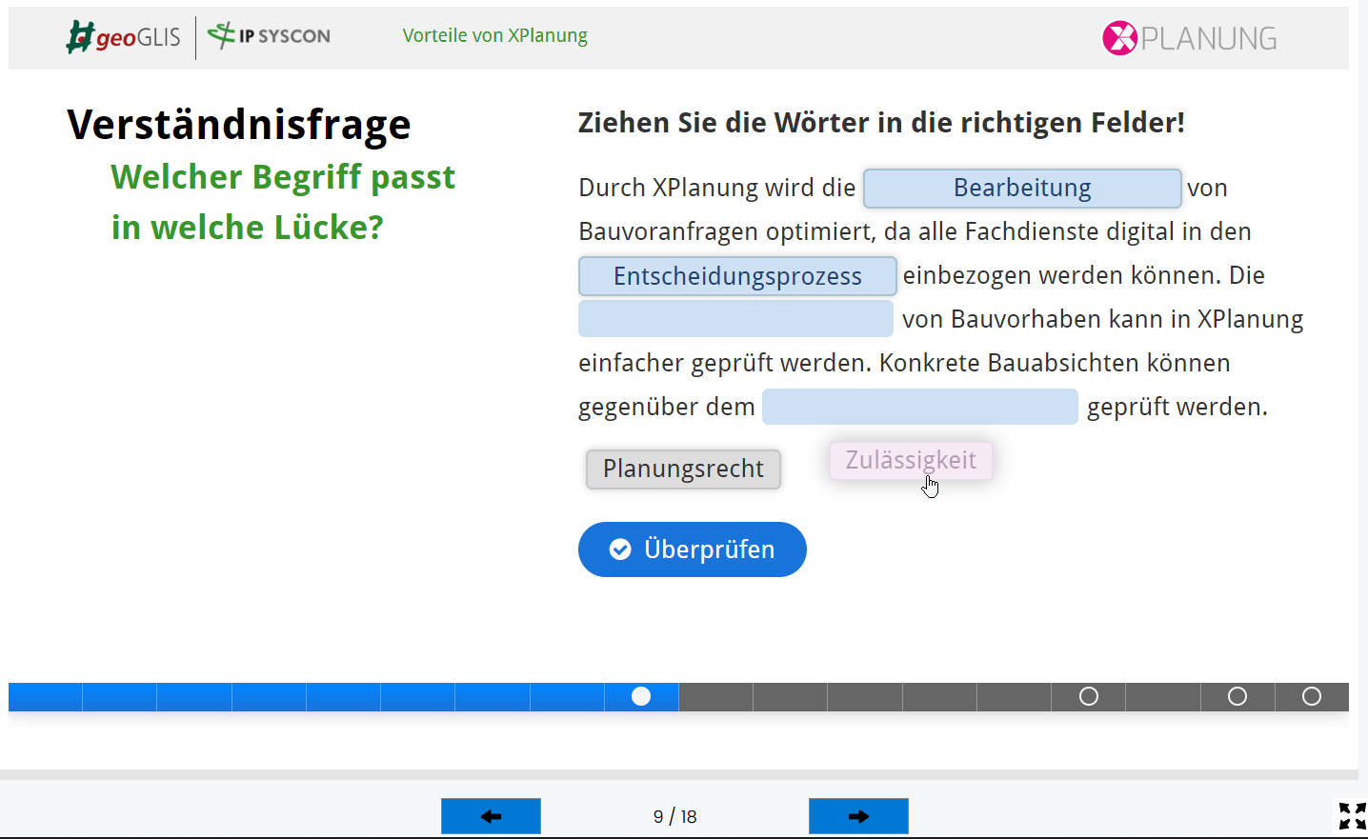
Task: Advance to next slide with right arrow
Action: click(x=857, y=816)
